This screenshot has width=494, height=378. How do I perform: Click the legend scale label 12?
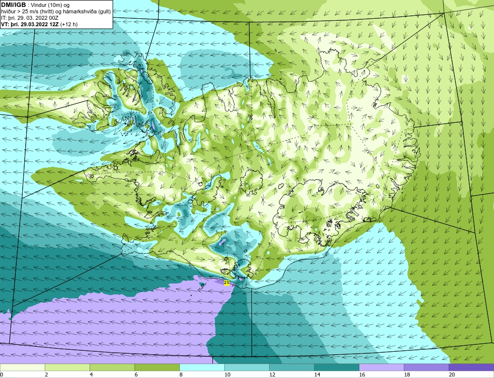click(272, 375)
